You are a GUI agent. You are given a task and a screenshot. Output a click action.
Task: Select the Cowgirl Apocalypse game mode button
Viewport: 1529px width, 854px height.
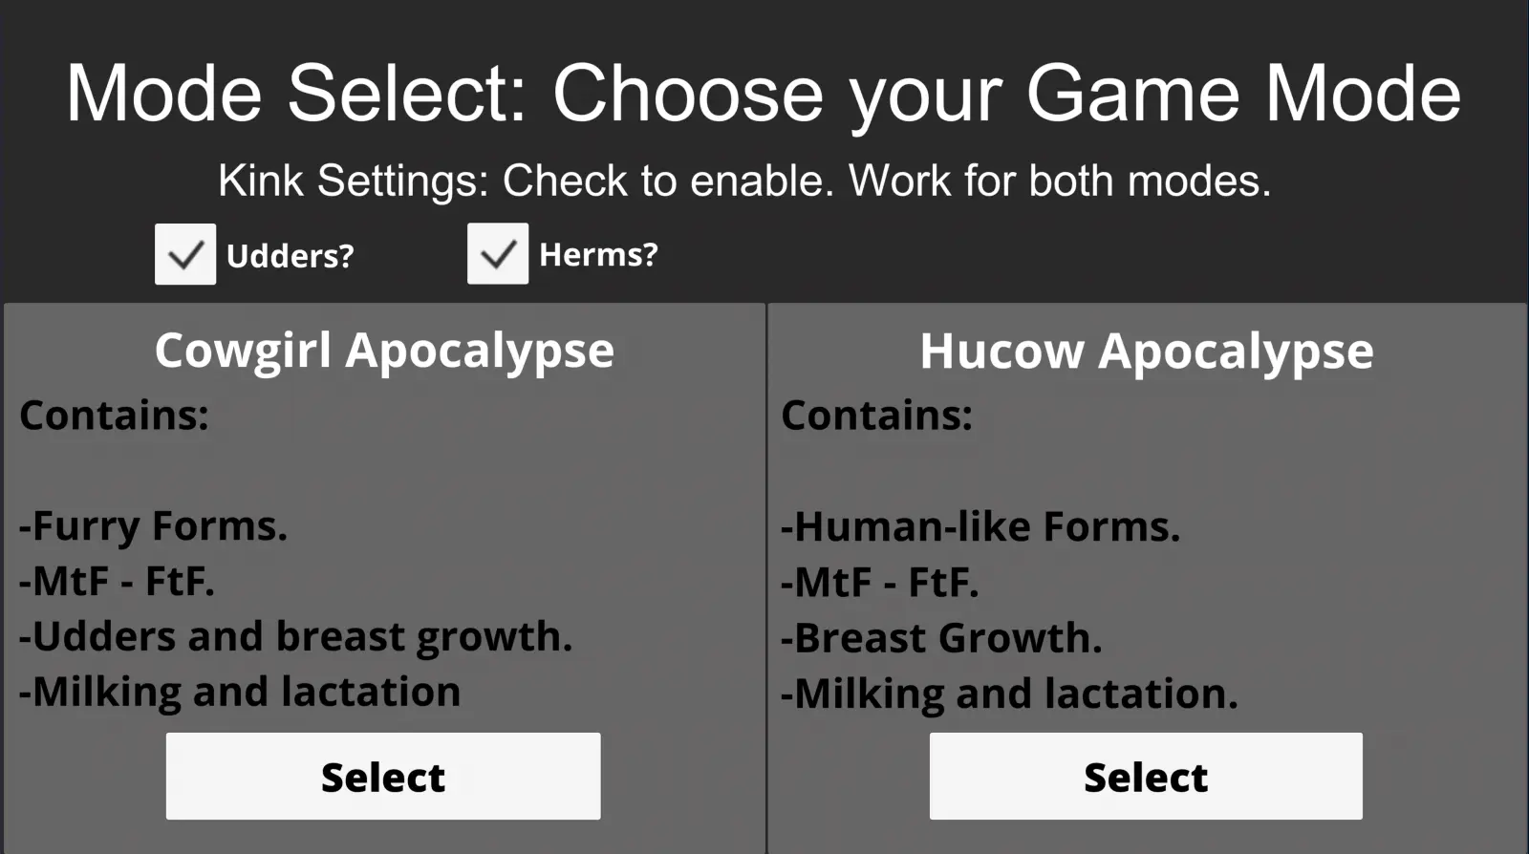click(x=383, y=776)
